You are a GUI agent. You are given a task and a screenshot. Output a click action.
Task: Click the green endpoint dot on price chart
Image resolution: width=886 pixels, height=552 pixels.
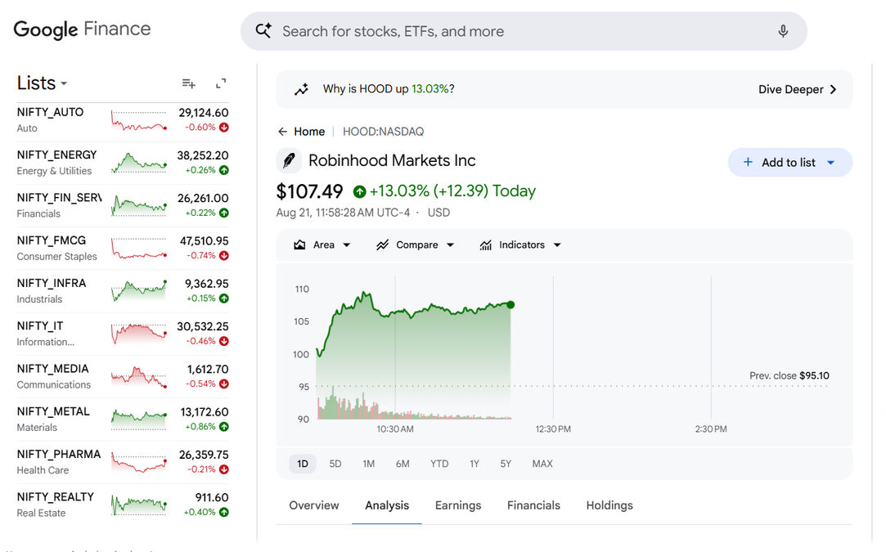pos(510,305)
